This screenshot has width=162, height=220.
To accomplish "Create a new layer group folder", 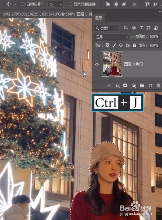I will (x=142, y=85).
